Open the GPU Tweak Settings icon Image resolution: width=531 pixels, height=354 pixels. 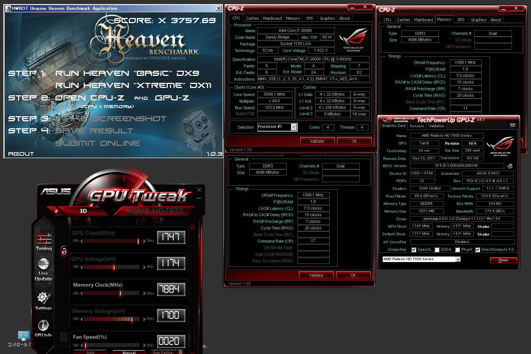(x=43, y=301)
